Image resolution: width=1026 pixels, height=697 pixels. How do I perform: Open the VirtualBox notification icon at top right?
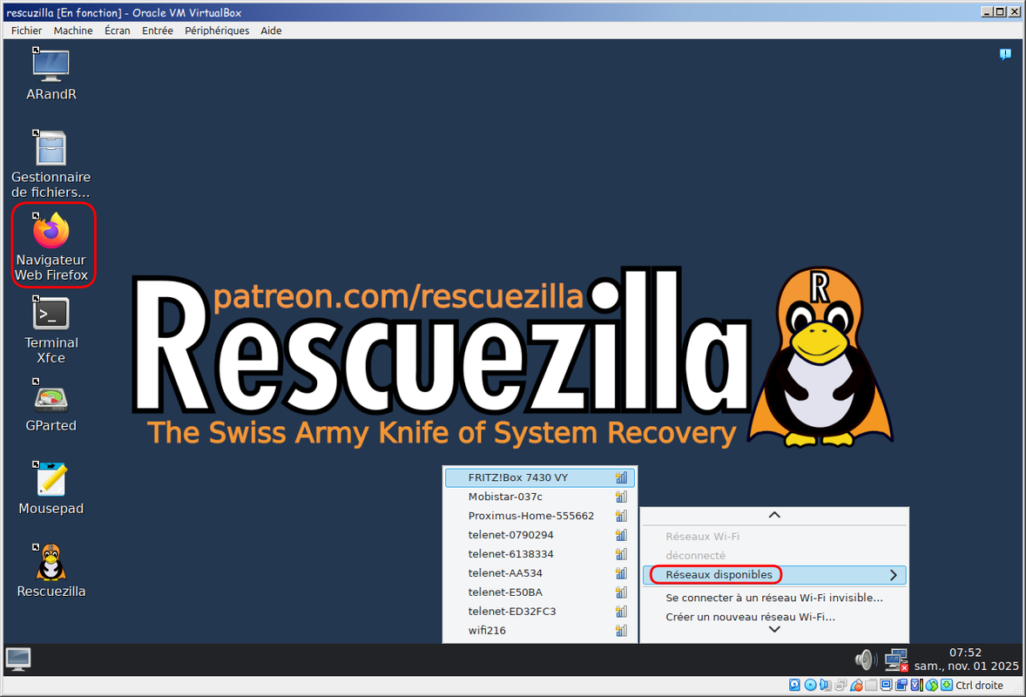point(1005,54)
